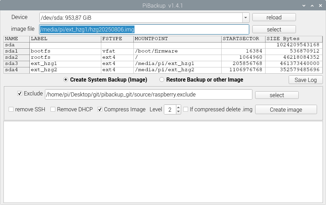
Task: Click size 461373440000 cell
Action: (x=294, y=64)
